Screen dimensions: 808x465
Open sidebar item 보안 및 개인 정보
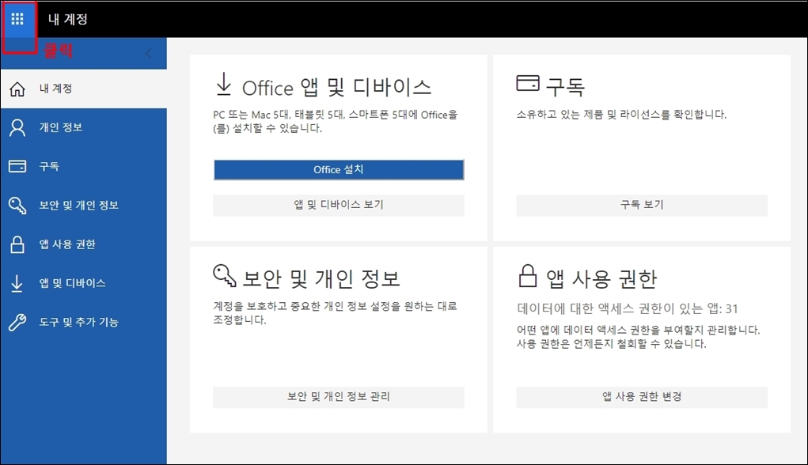[83, 206]
